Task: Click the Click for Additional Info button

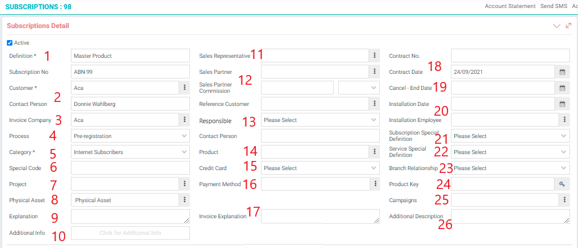Action: point(130,233)
